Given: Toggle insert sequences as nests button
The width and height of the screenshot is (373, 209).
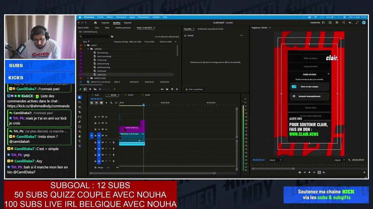Looking at the screenshot, I should click(92, 103).
